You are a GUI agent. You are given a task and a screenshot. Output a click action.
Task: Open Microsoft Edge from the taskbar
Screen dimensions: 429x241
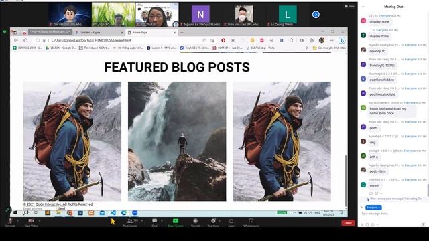[124, 213]
